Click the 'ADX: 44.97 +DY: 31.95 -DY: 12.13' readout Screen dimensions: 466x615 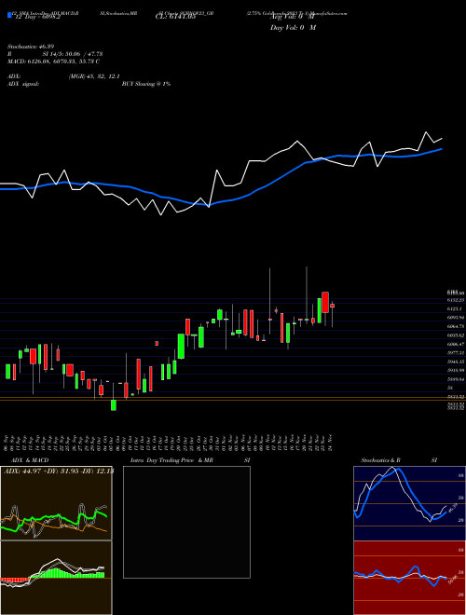tap(59, 471)
